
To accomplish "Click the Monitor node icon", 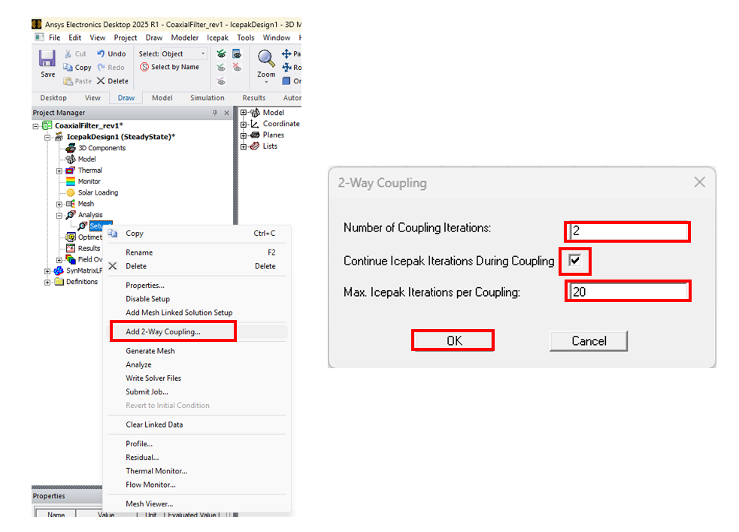I will 71,181.
